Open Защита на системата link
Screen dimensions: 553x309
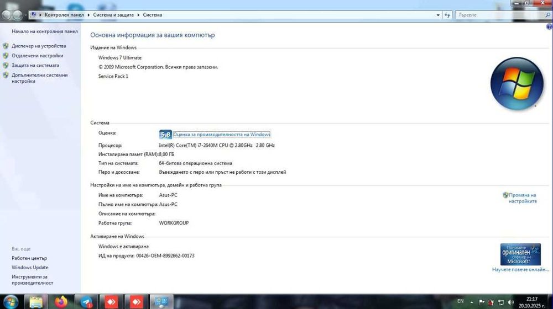point(35,66)
